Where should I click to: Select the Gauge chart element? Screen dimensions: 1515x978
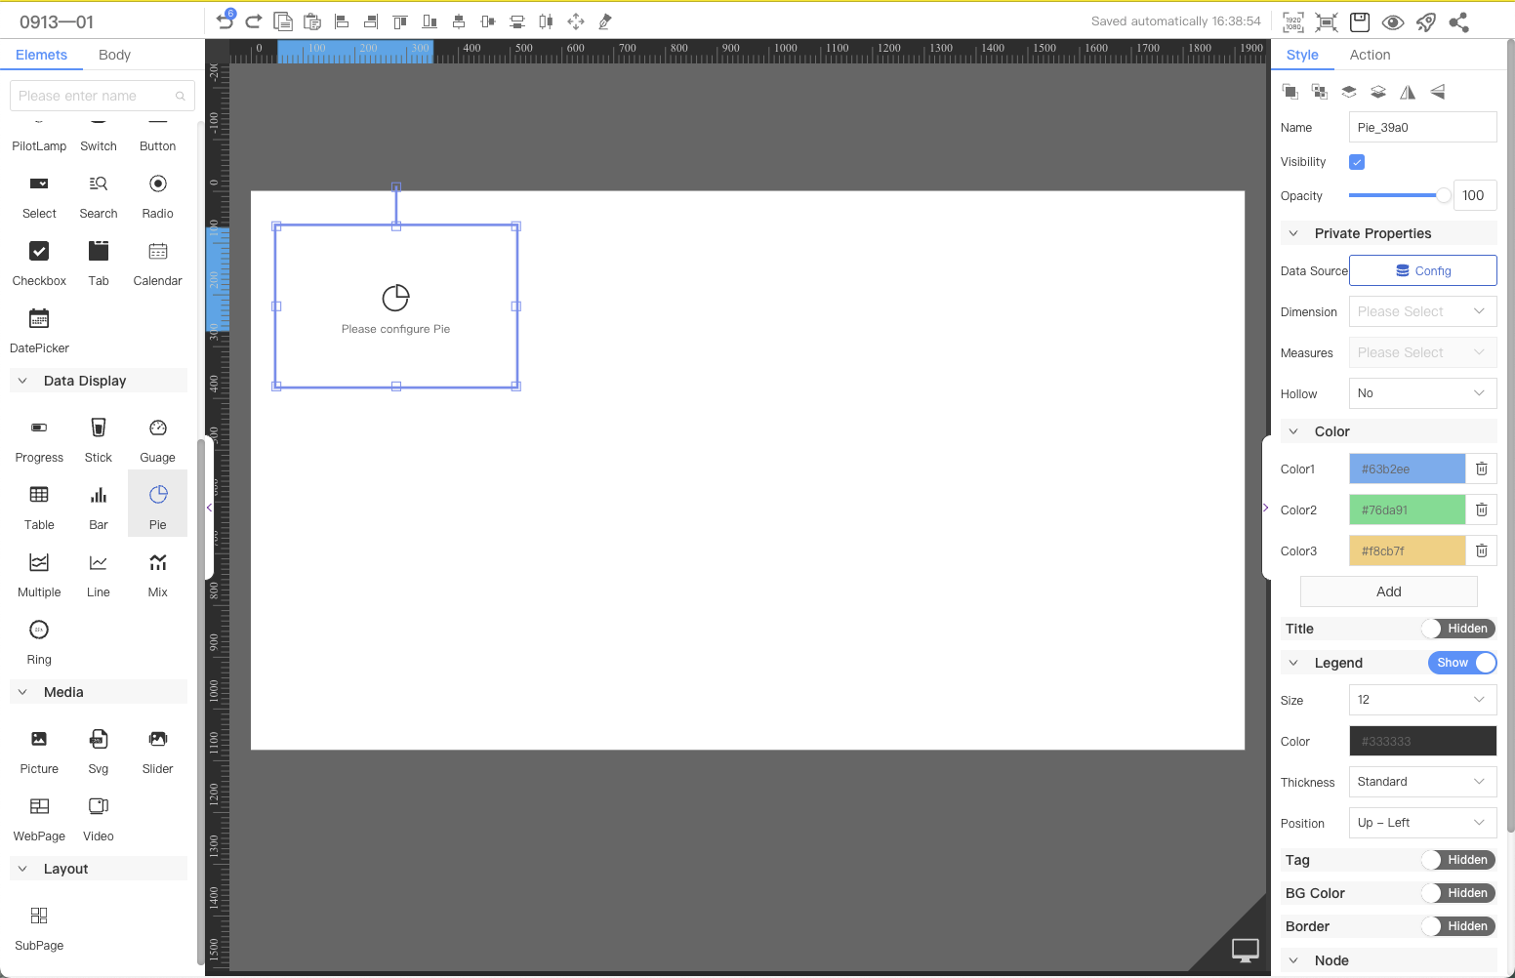click(157, 439)
